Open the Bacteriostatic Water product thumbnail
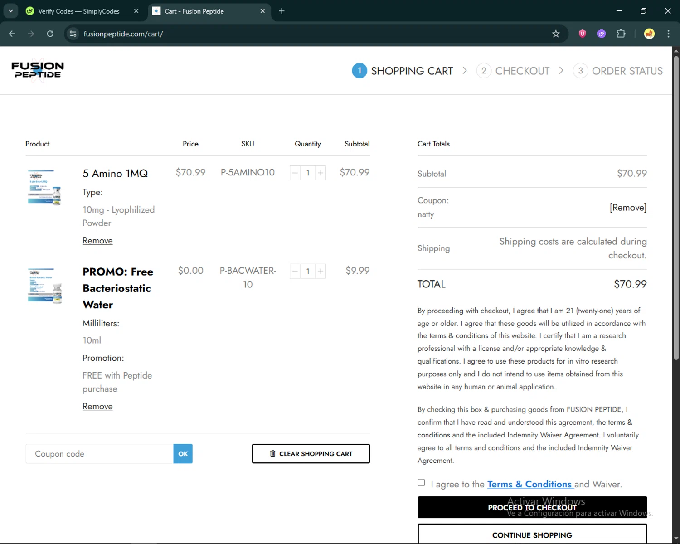Viewport: 680px width, 544px height. (x=44, y=286)
